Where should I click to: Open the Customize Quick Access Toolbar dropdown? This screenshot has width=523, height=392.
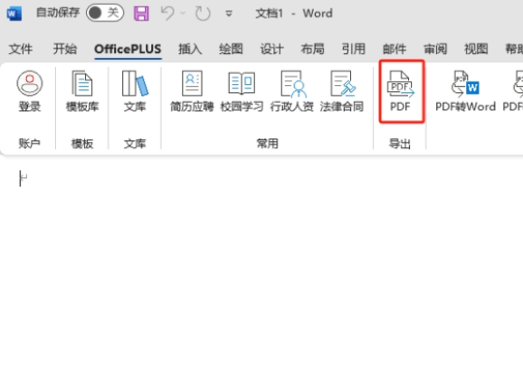pos(229,14)
